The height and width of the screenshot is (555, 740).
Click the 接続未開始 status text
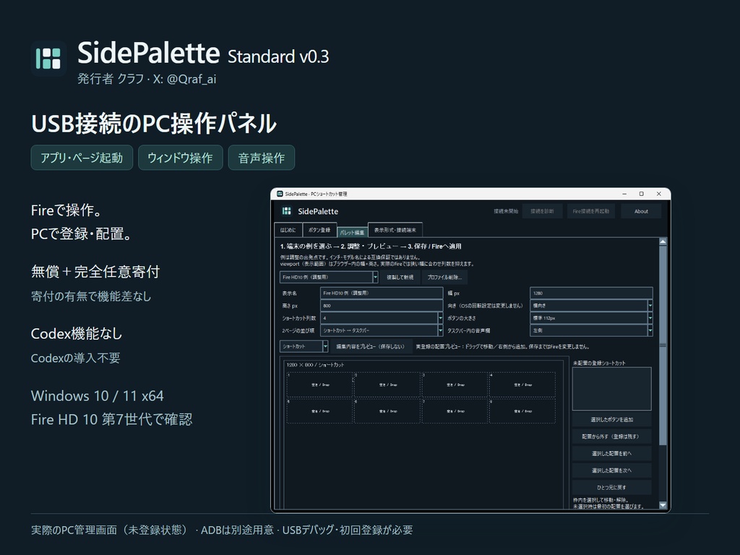pos(506,211)
